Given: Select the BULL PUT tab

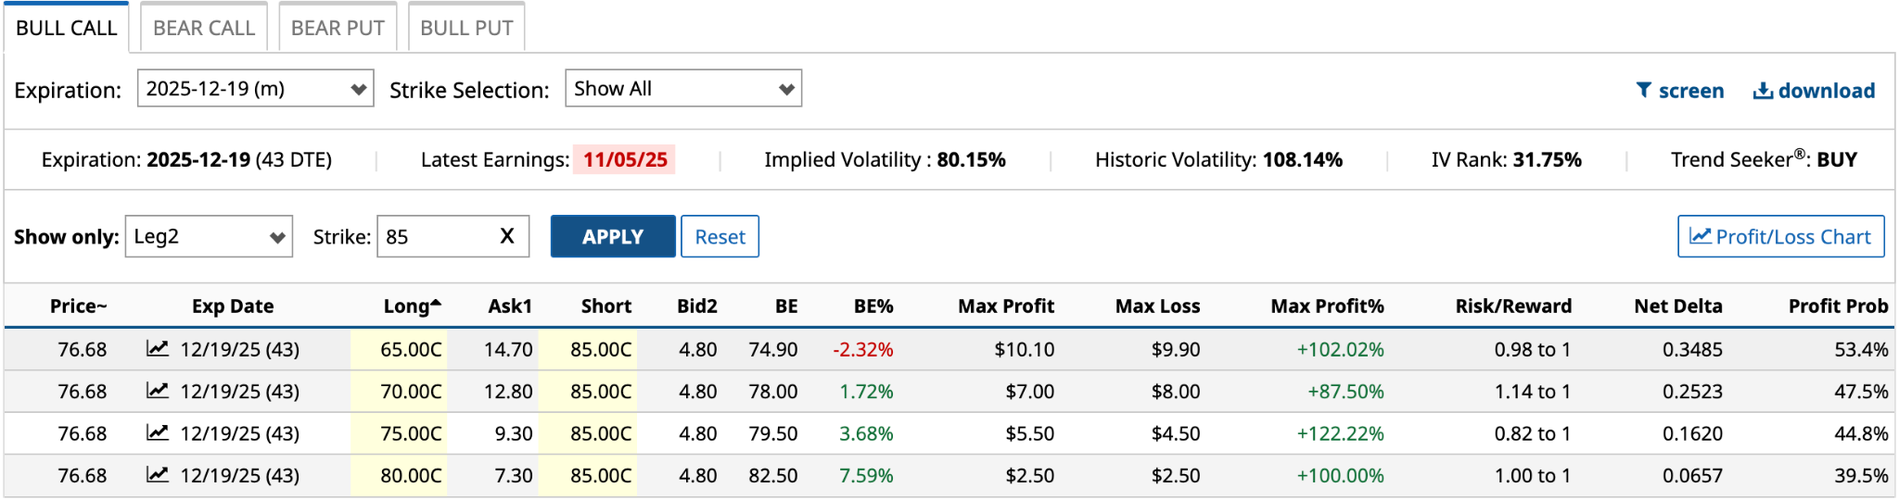Looking at the screenshot, I should click(x=466, y=28).
